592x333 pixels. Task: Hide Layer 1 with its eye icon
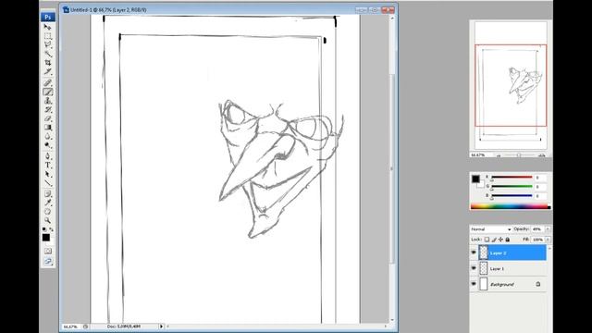click(x=474, y=268)
